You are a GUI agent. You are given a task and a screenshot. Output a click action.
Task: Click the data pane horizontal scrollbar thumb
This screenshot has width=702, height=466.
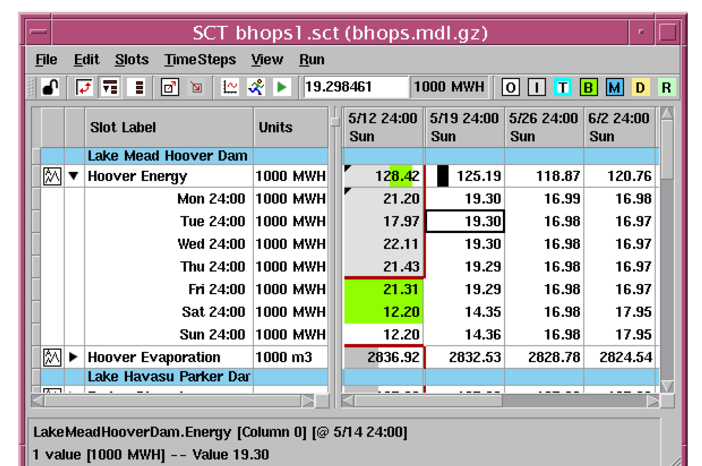pos(428,401)
